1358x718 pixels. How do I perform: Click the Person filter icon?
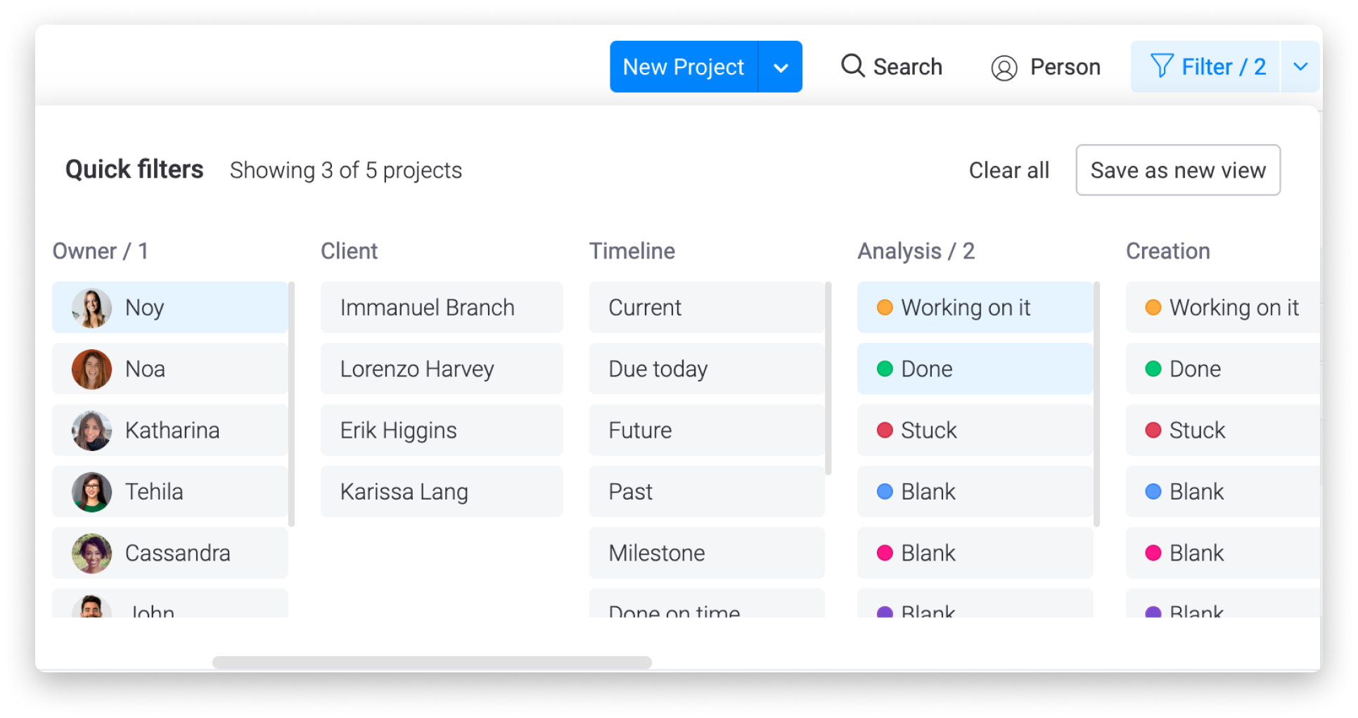point(1004,68)
